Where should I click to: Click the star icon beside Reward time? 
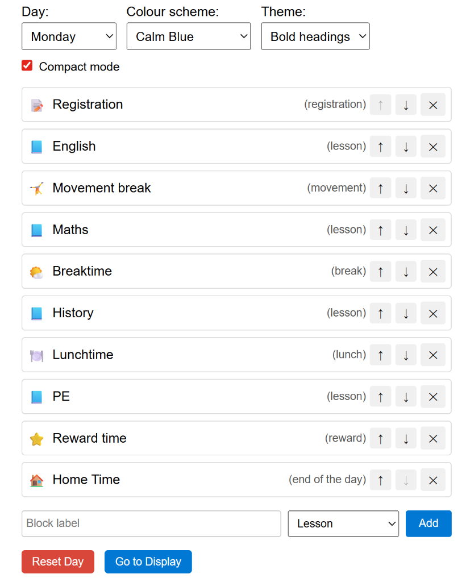[36, 438]
